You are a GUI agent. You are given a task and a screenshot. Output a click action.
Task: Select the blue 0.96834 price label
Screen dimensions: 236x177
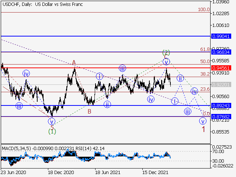(x=221, y=52)
